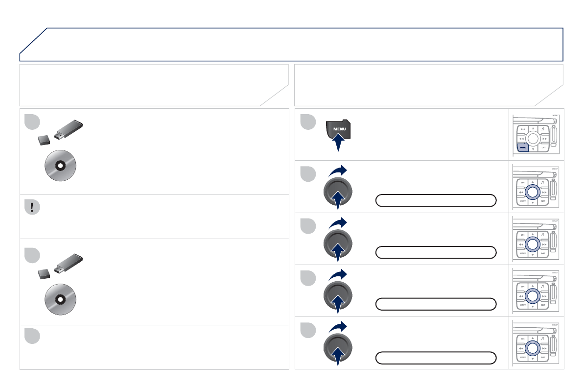The width and height of the screenshot is (583, 389).
Task: Hit the rewind key in the topmost panel diagram
Action: tap(521, 138)
